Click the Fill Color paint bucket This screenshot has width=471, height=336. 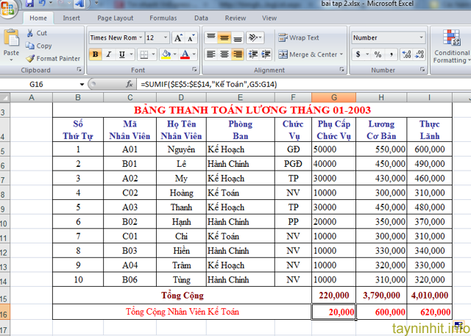tap(166, 54)
